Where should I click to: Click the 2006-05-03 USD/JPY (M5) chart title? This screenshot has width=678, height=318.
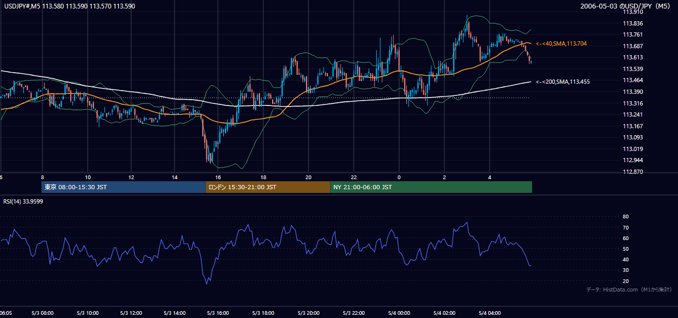coord(626,6)
